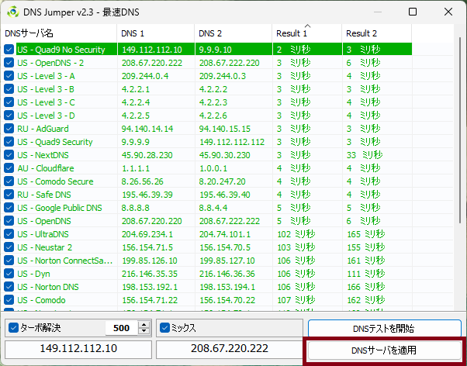Uncheck the US - Quad9 No Security checkbox
This screenshot has width=467, height=366.
point(9,49)
